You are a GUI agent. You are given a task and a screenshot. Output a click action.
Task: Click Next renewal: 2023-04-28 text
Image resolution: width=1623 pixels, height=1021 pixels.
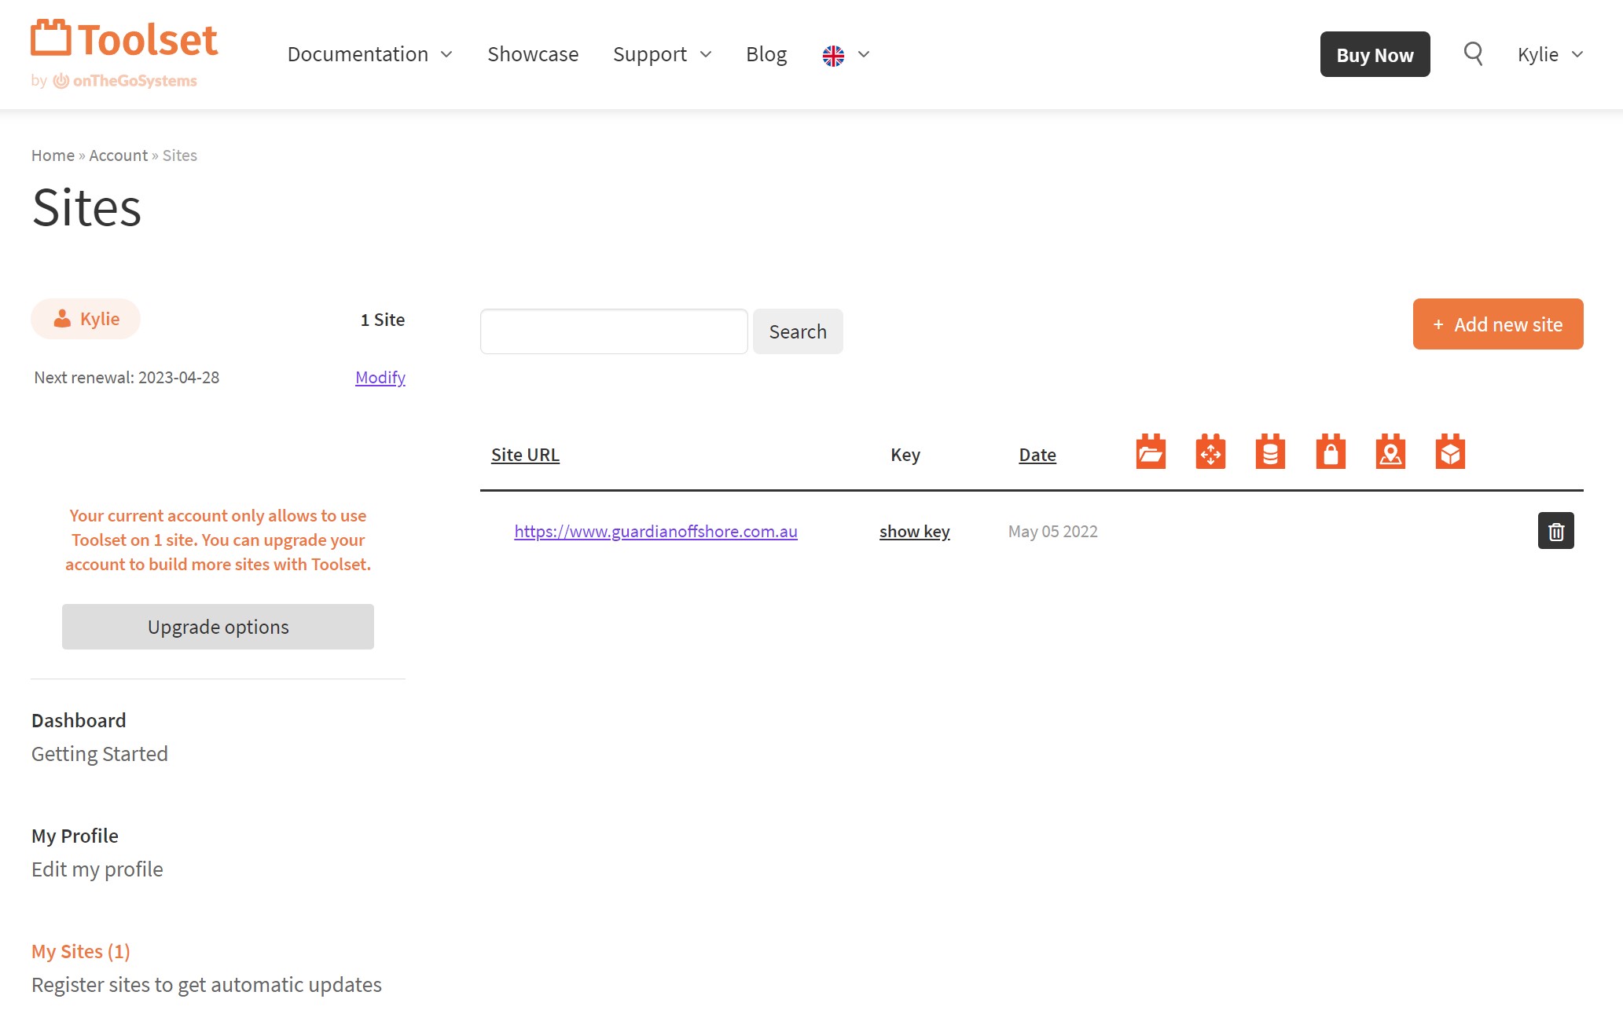(127, 377)
